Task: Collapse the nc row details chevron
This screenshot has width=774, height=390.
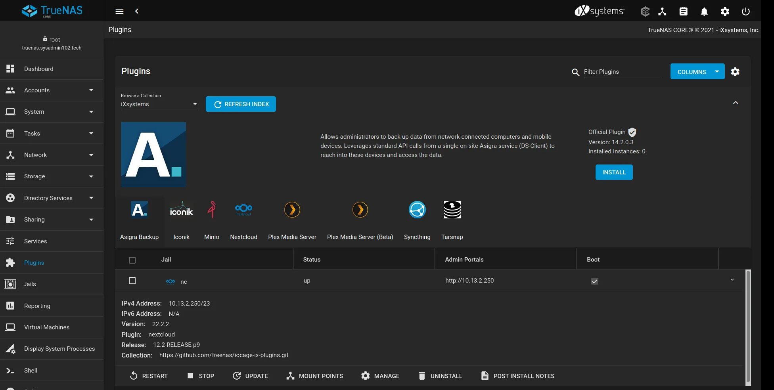Action: 732,280
